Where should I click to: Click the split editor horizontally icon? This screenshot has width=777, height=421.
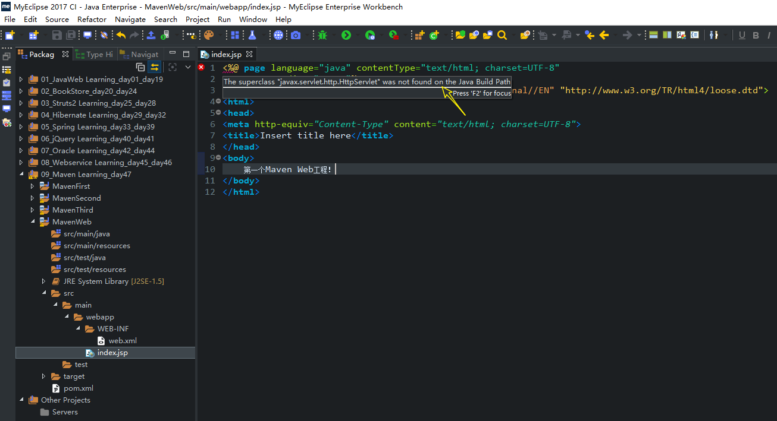click(x=653, y=35)
